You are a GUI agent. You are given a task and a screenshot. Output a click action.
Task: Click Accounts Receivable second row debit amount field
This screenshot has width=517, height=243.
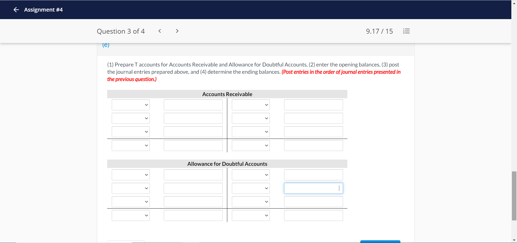(193, 118)
